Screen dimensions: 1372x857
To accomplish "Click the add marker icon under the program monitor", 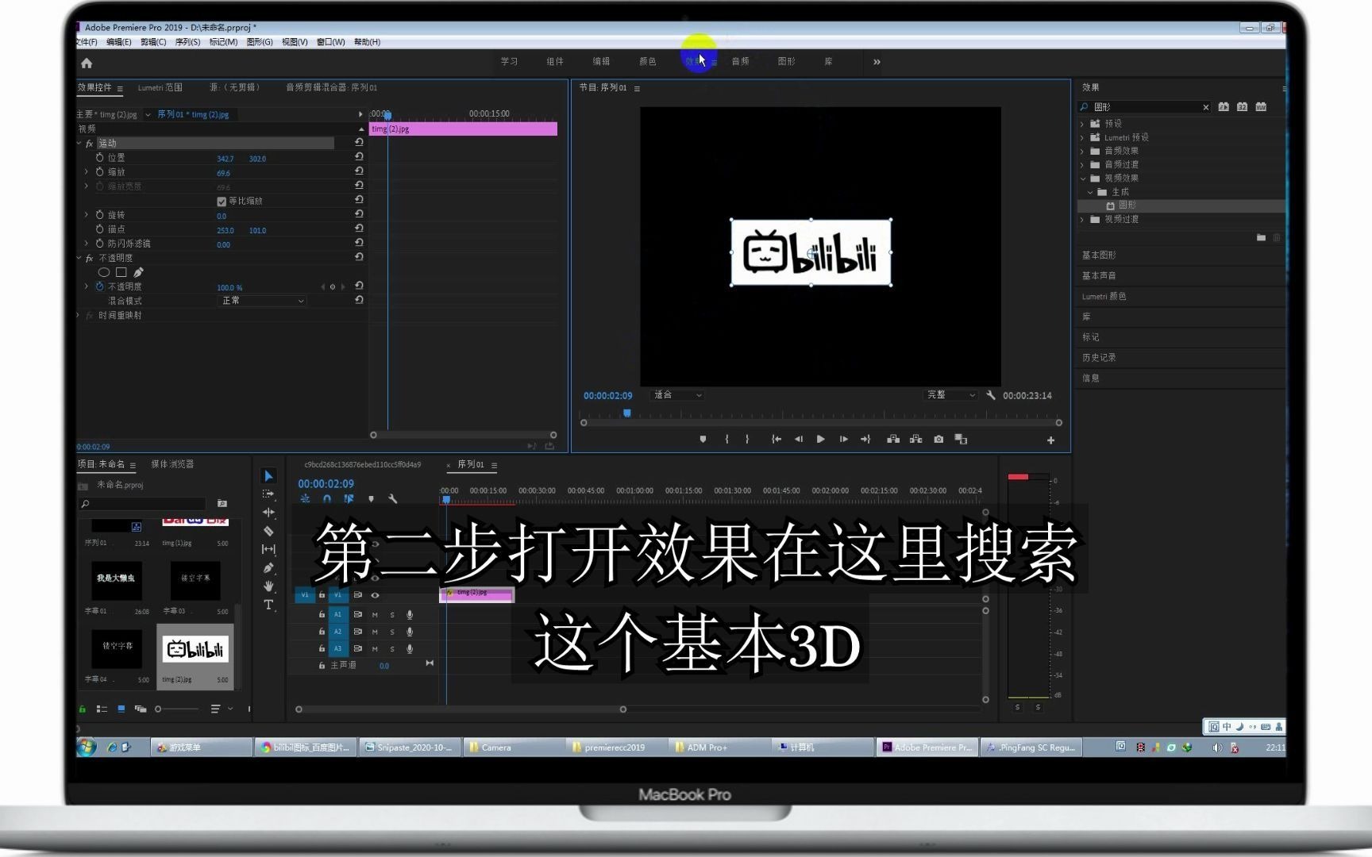I will pyautogui.click(x=703, y=439).
